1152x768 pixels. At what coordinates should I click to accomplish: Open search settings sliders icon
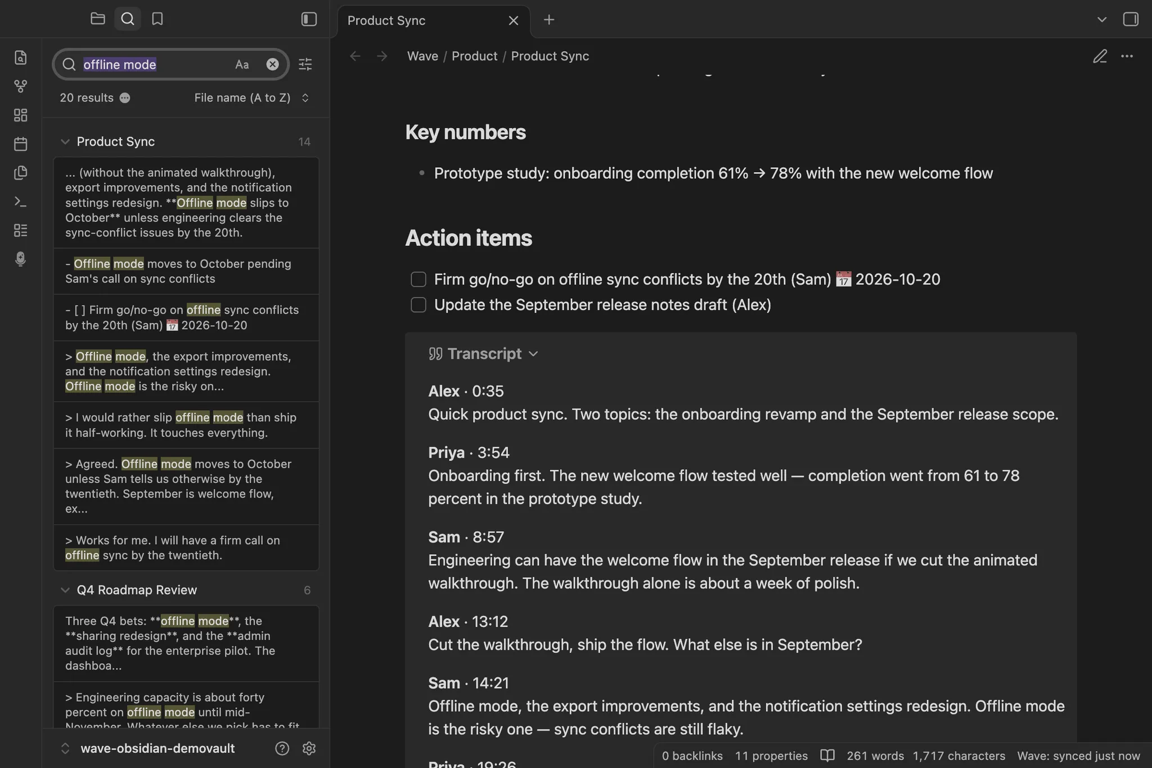click(305, 64)
